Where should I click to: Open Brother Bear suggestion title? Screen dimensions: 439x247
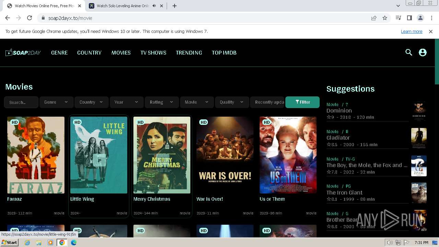coord(342,220)
